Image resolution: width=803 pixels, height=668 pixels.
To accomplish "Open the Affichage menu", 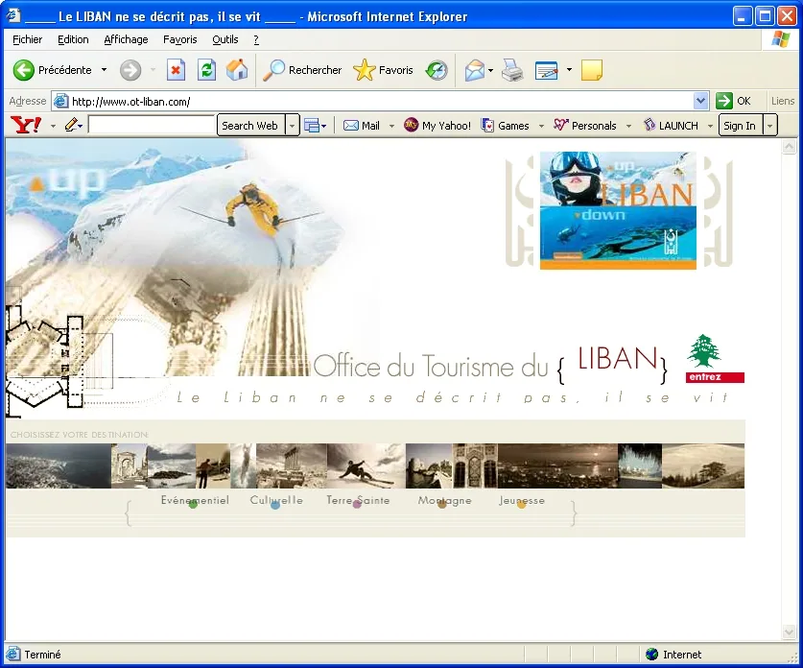I will point(126,39).
